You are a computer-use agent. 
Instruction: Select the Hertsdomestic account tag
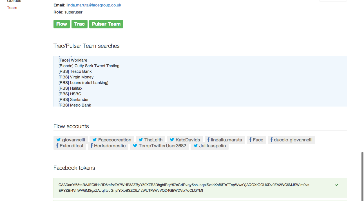[x=108, y=146]
